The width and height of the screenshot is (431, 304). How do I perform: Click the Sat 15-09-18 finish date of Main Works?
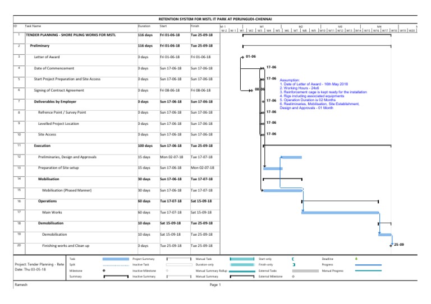click(x=201, y=212)
